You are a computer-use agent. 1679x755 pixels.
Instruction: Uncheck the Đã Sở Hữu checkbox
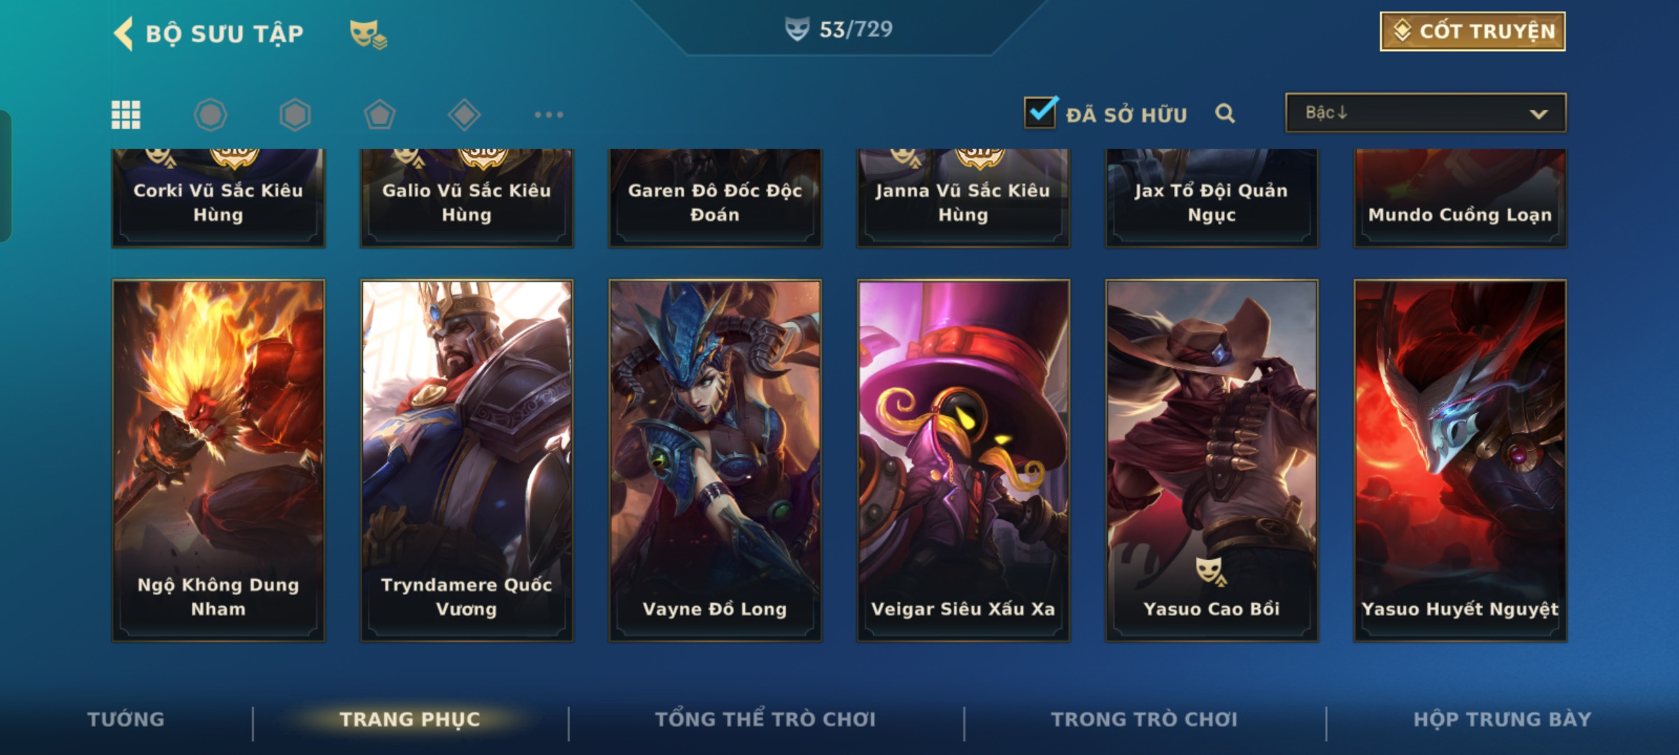1041,112
